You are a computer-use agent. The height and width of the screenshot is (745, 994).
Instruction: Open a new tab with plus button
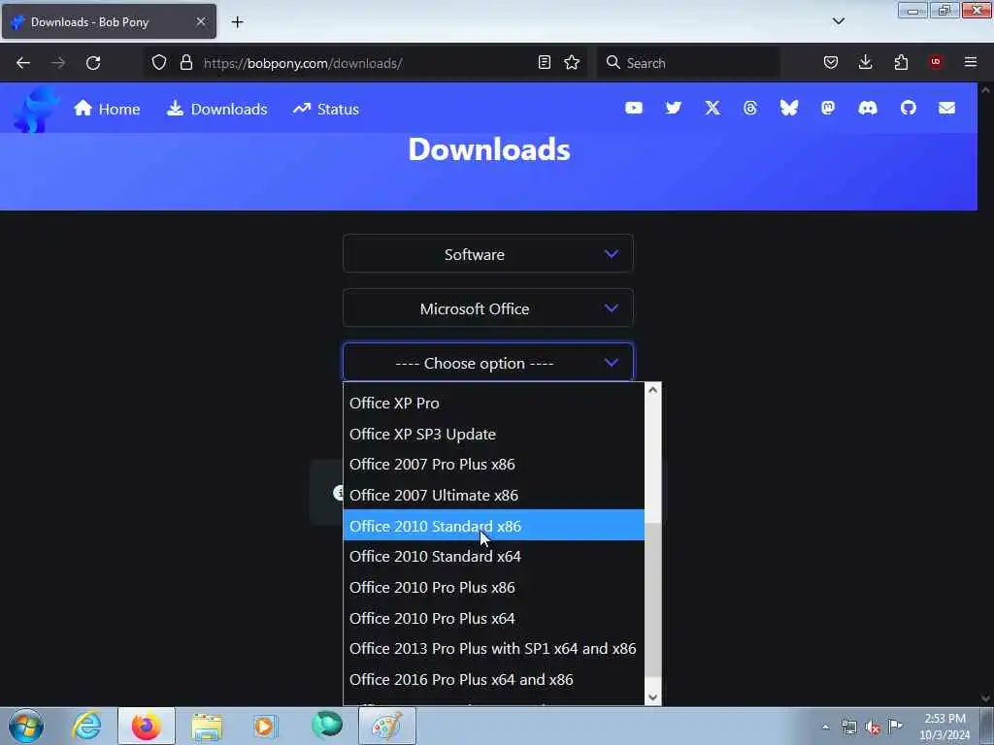pyautogui.click(x=237, y=22)
